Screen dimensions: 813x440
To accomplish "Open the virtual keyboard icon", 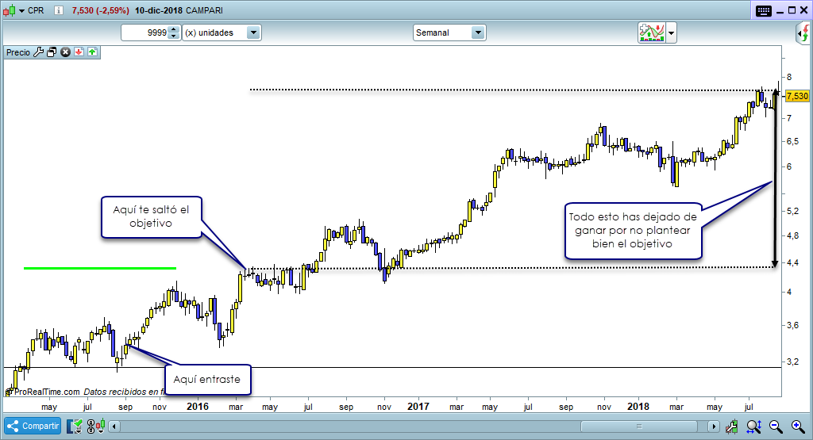I will [764, 11].
